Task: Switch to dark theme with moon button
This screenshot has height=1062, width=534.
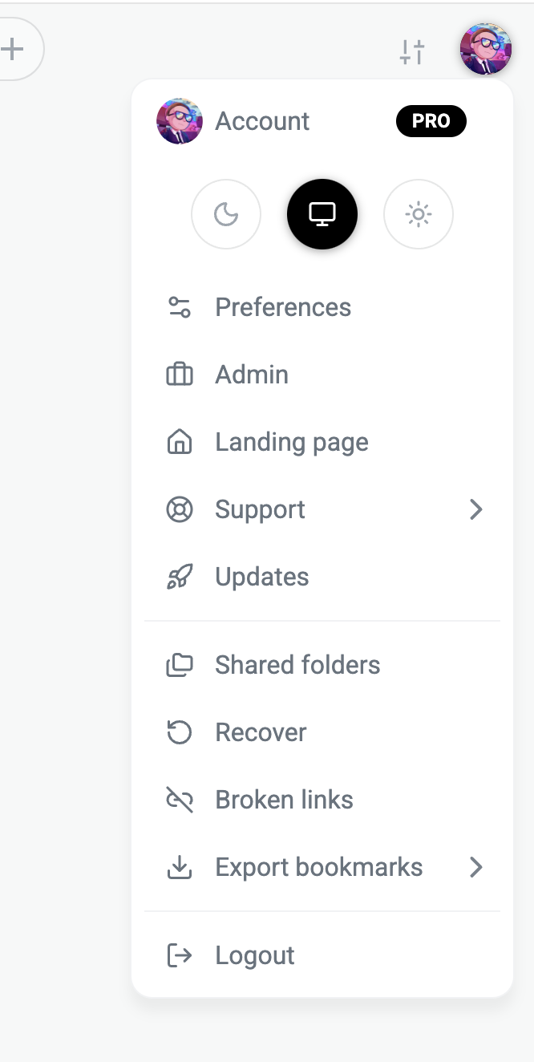Action: point(226,214)
